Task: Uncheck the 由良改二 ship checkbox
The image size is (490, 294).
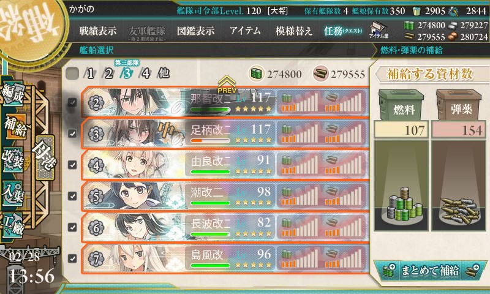Action: [x=72, y=165]
